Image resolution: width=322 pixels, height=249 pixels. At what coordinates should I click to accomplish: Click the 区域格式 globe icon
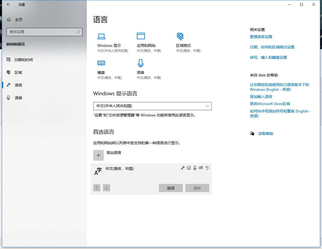click(180, 36)
